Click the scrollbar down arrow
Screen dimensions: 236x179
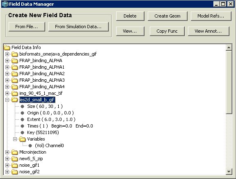pos(229,172)
